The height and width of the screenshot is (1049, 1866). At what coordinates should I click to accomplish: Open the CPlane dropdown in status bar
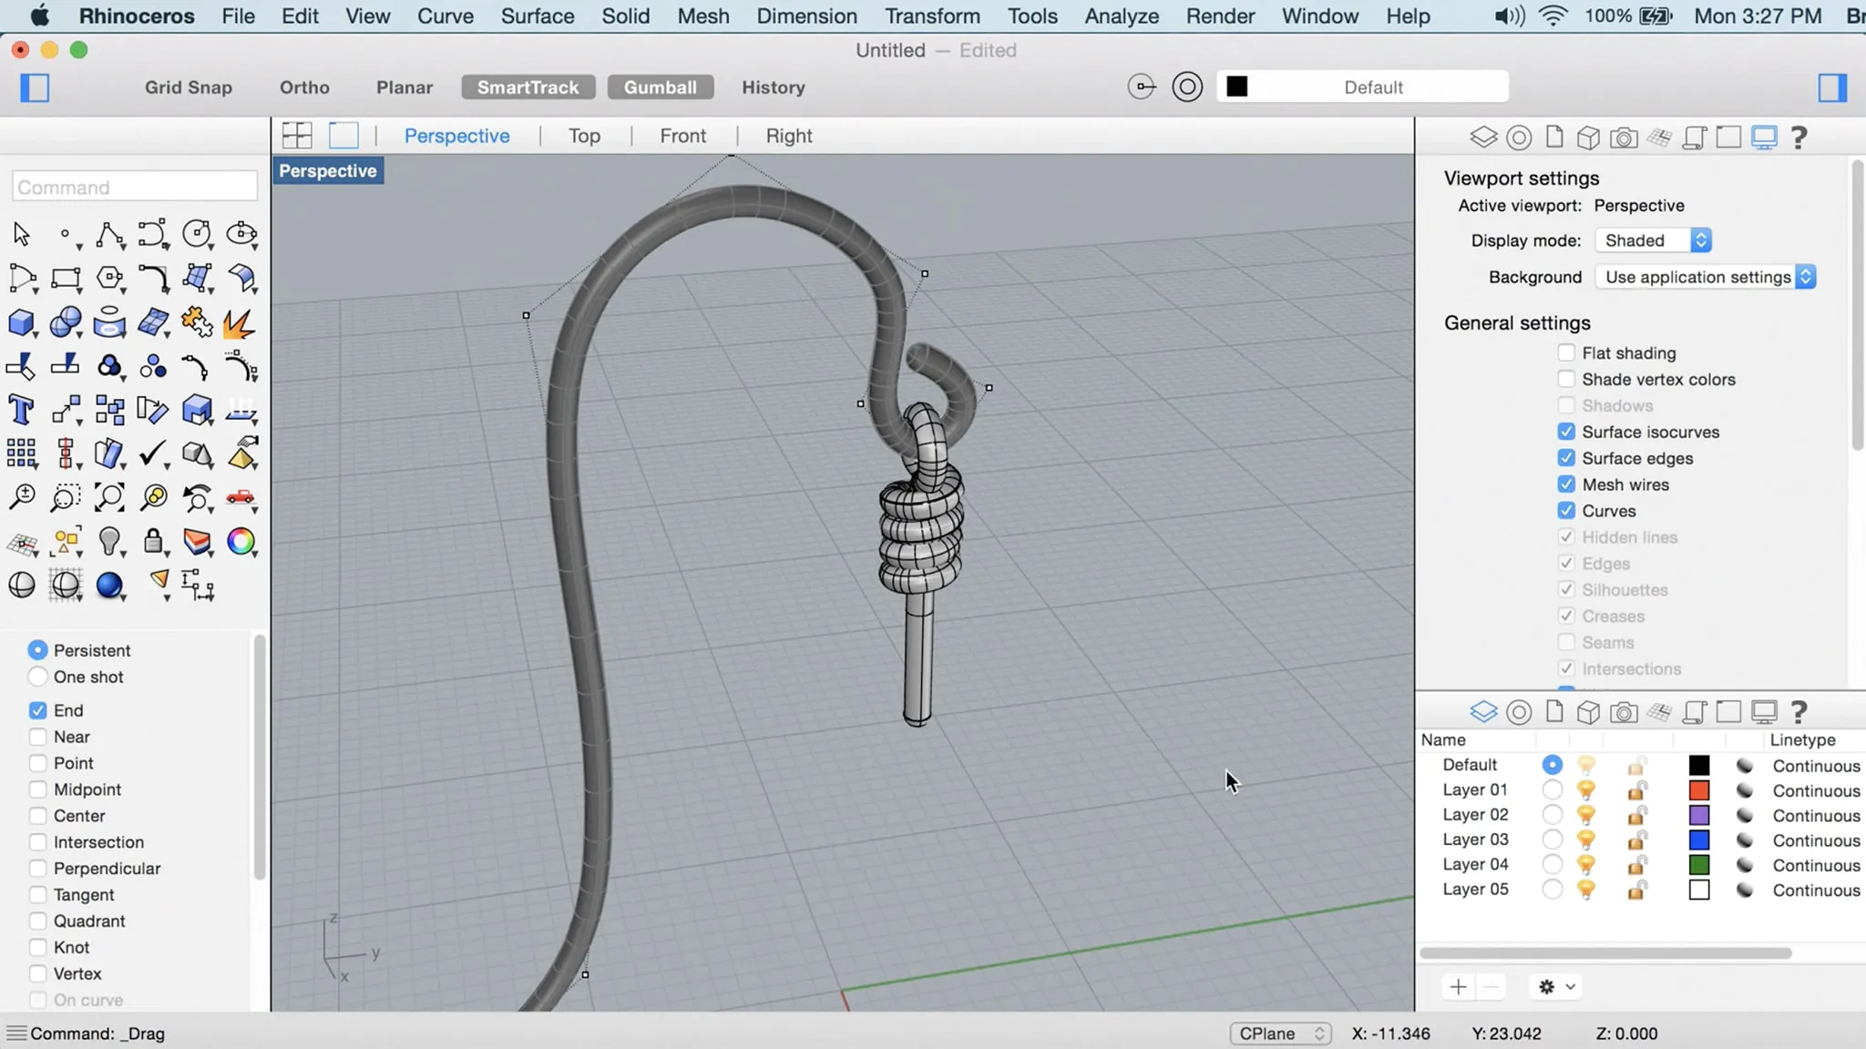click(1279, 1034)
